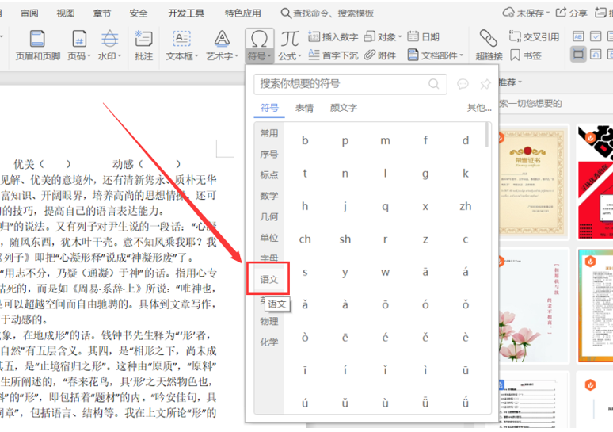Open the Document Parts (文档部件) dropdown
This screenshot has height=432, width=613.
[x=435, y=55]
